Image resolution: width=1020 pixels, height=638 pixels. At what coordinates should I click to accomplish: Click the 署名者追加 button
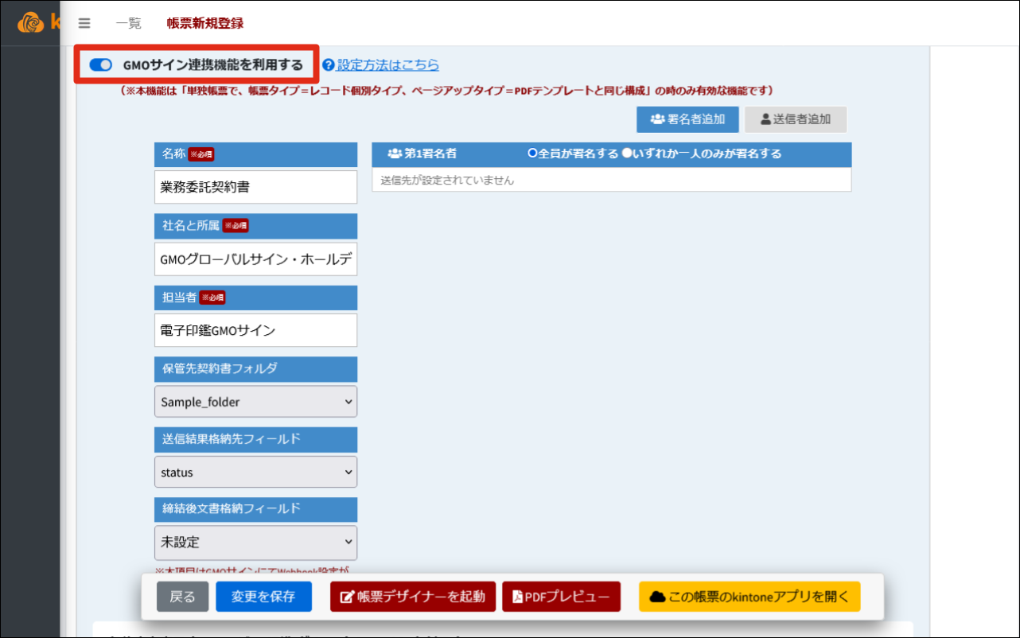687,119
